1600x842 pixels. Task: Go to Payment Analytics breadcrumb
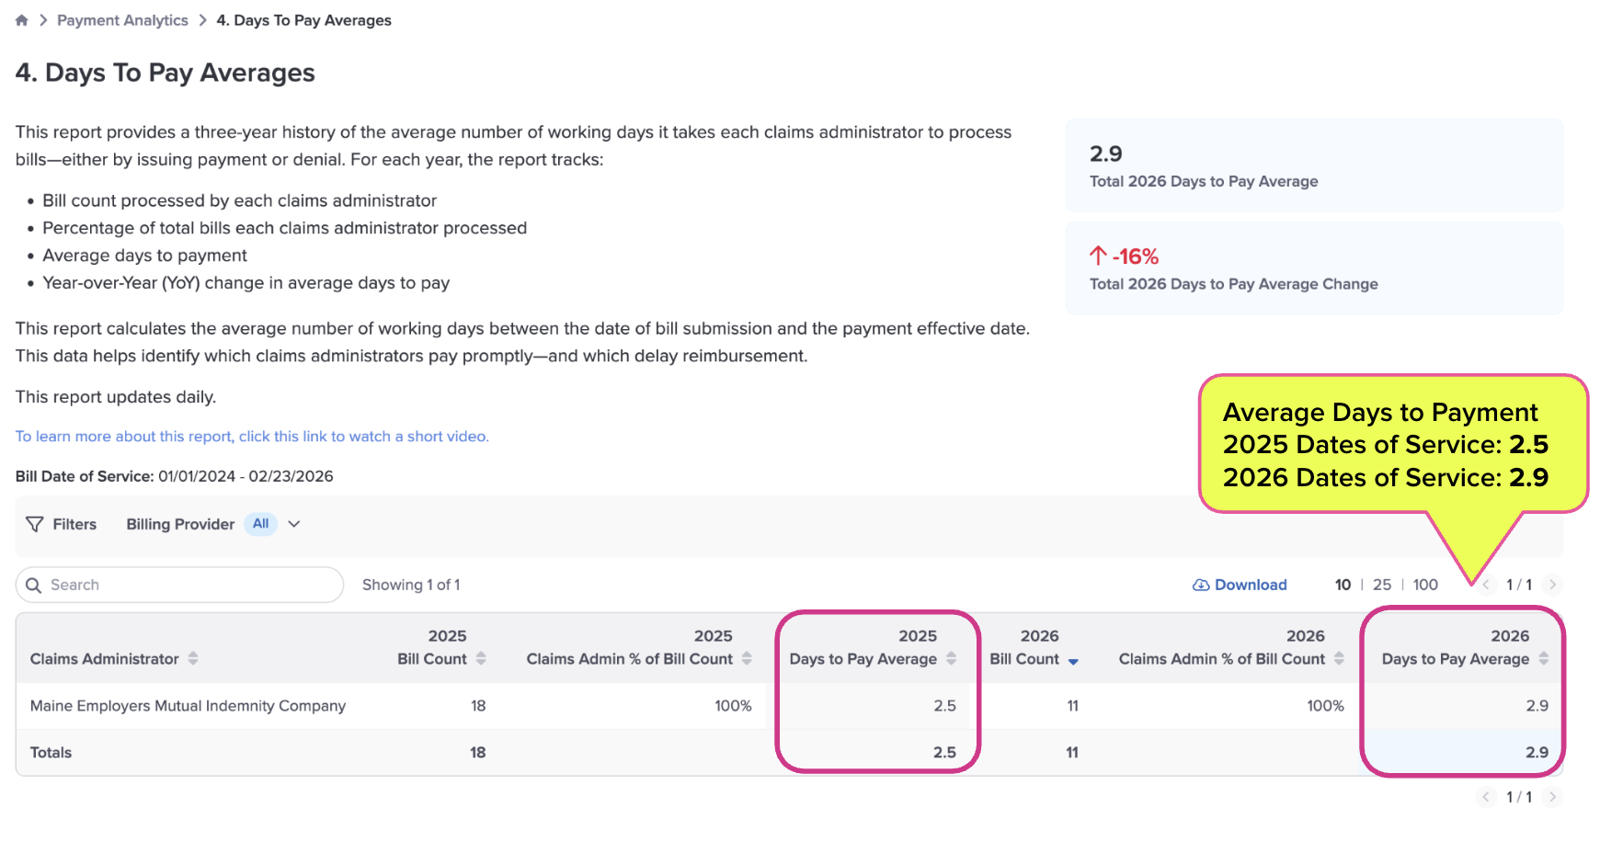click(x=122, y=20)
